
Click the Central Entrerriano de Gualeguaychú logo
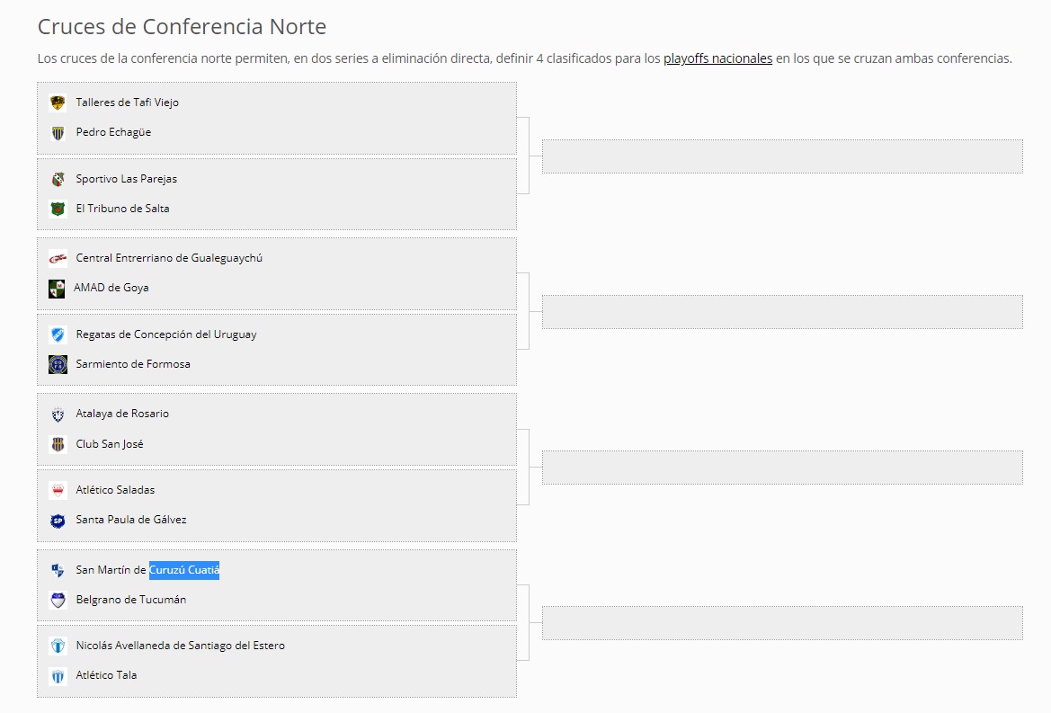point(58,258)
